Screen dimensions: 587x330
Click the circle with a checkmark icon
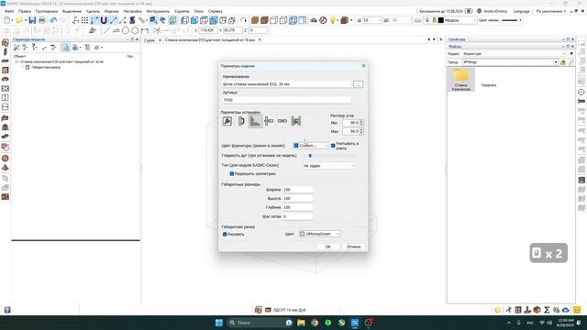pyautogui.click(x=323, y=20)
